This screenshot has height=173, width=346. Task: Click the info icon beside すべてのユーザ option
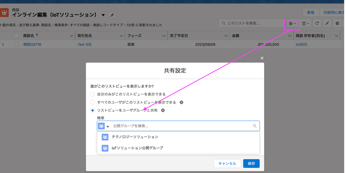click(181, 102)
